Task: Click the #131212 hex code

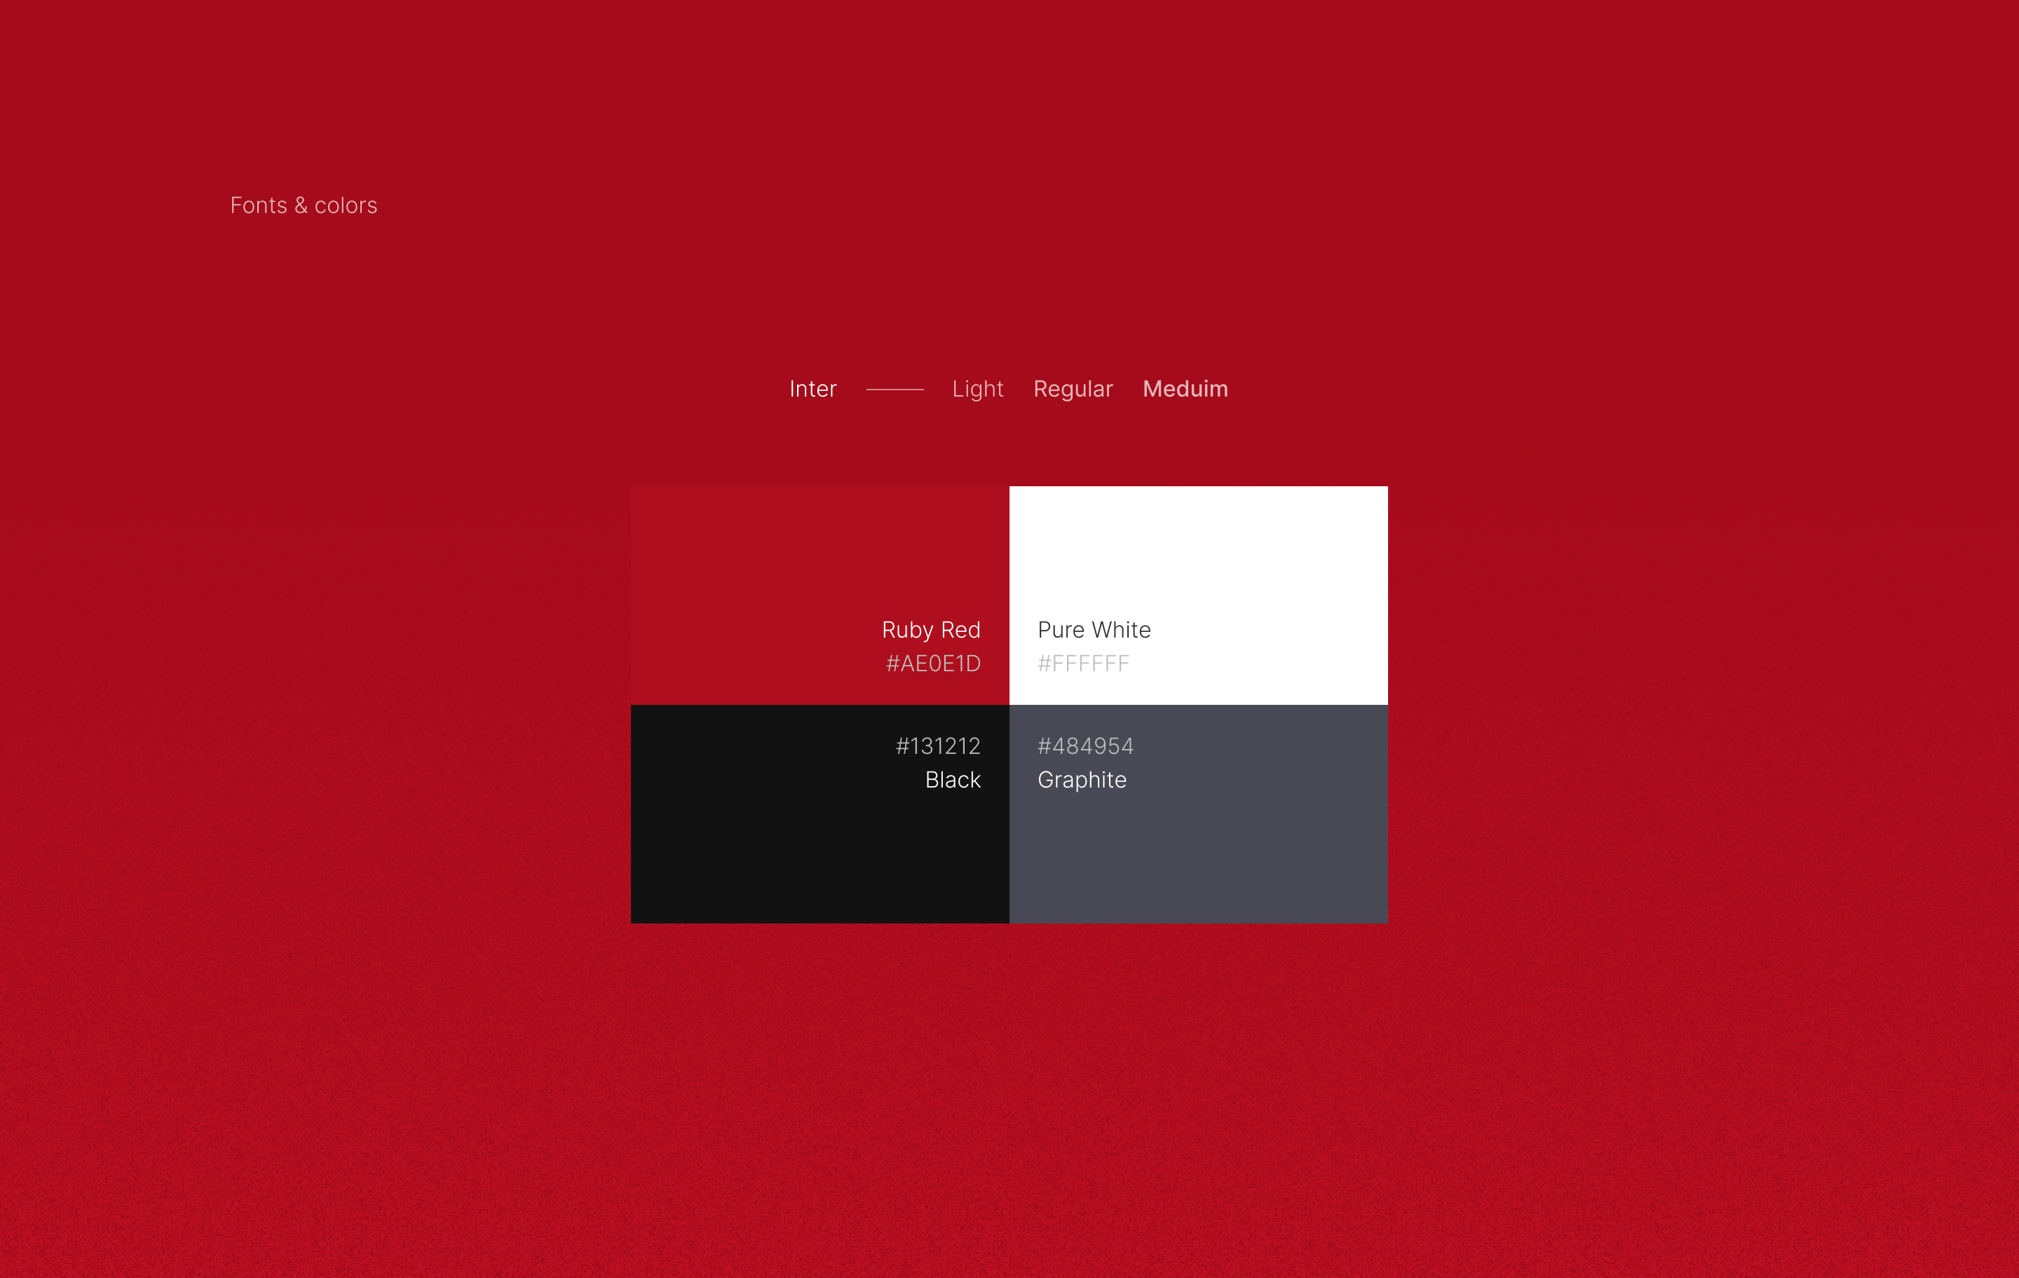Action: tap(937, 745)
